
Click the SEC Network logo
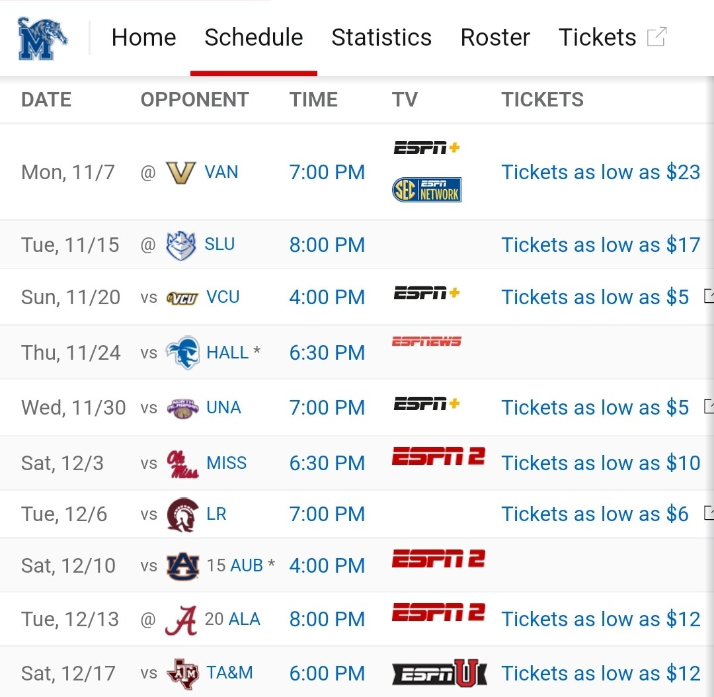coord(426,190)
